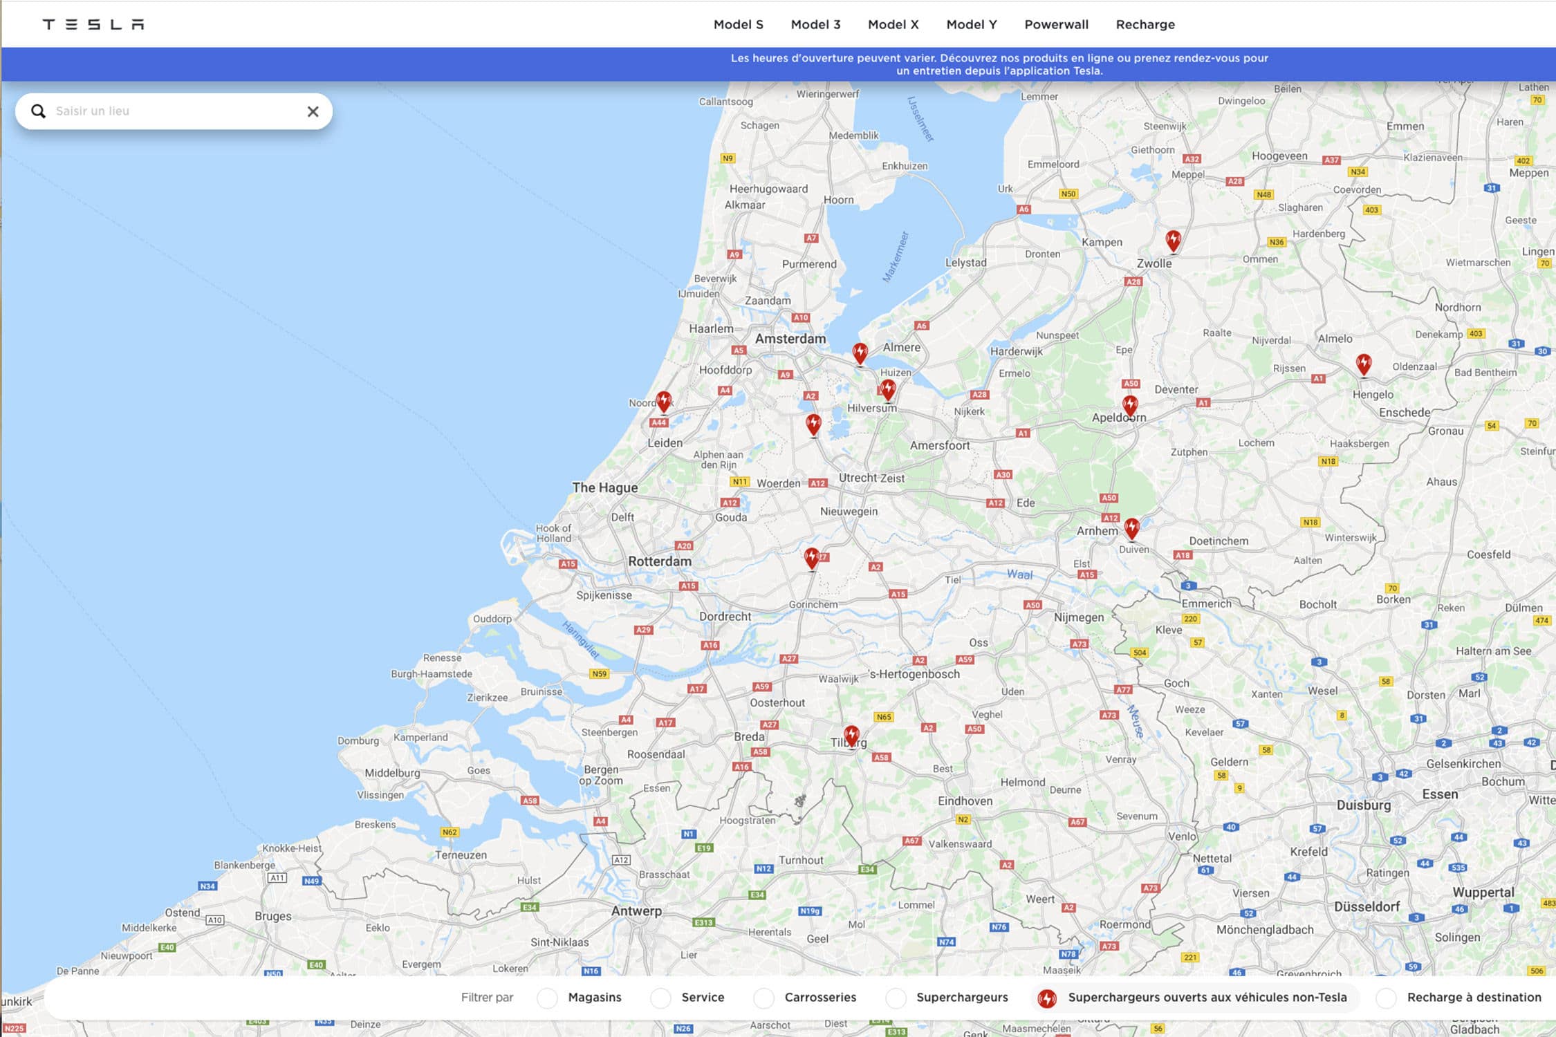The image size is (1556, 1037).
Task: Click the Rotterdam city label on map
Action: coord(660,561)
